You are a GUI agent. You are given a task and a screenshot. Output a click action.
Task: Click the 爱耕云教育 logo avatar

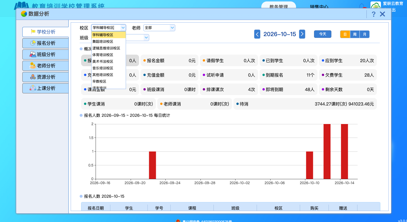(376, 6)
